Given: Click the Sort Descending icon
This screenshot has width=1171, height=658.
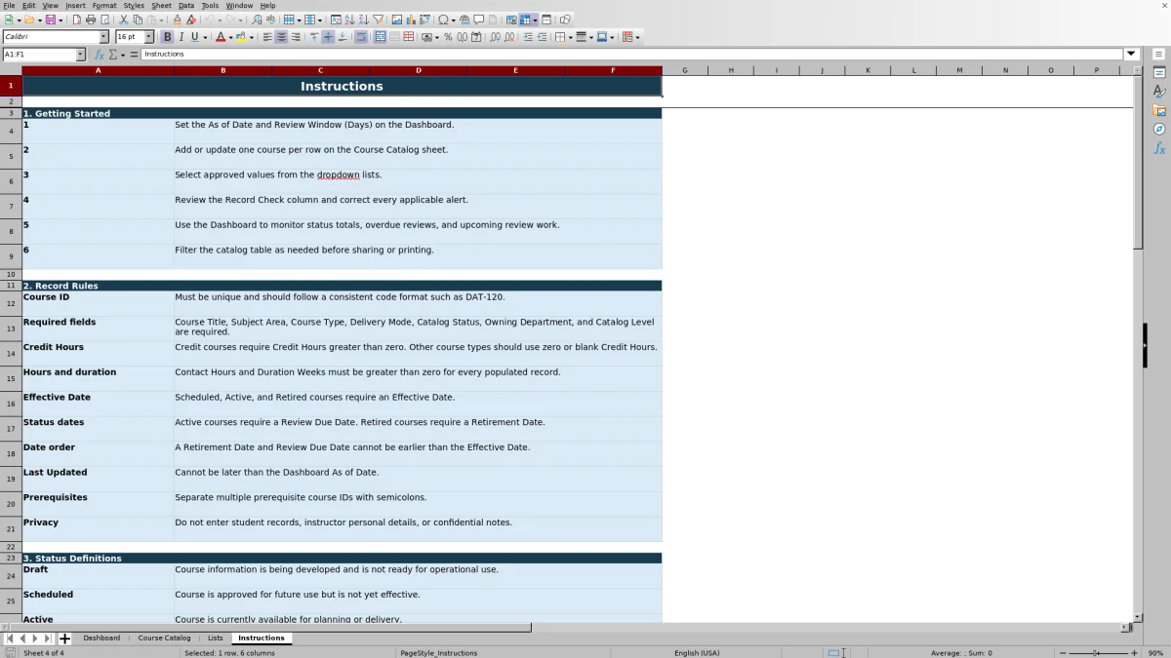Looking at the screenshot, I should click(x=363, y=19).
